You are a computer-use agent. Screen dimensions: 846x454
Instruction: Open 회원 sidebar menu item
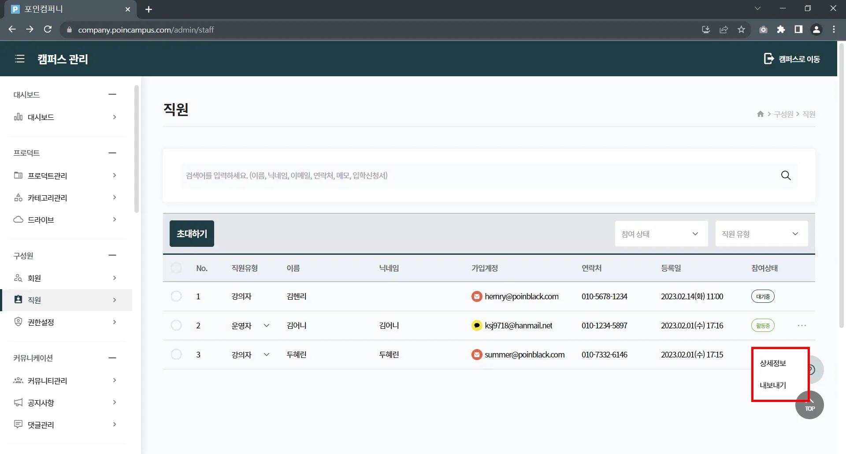click(66, 278)
